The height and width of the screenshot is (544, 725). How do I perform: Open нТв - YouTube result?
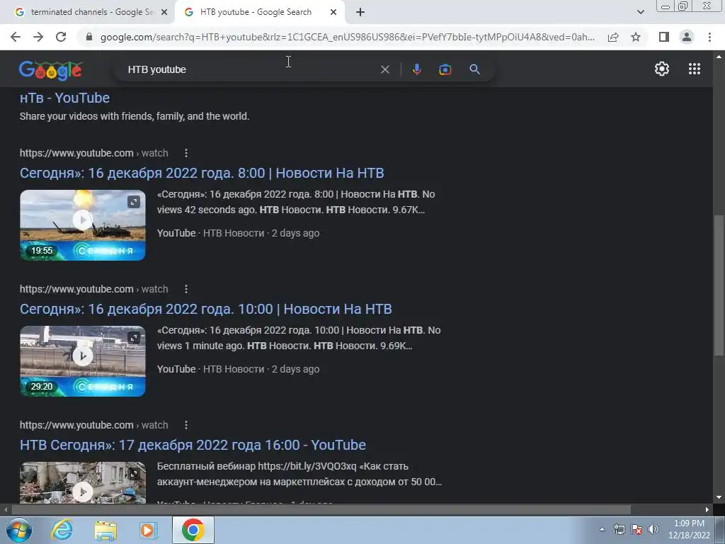[64, 98]
